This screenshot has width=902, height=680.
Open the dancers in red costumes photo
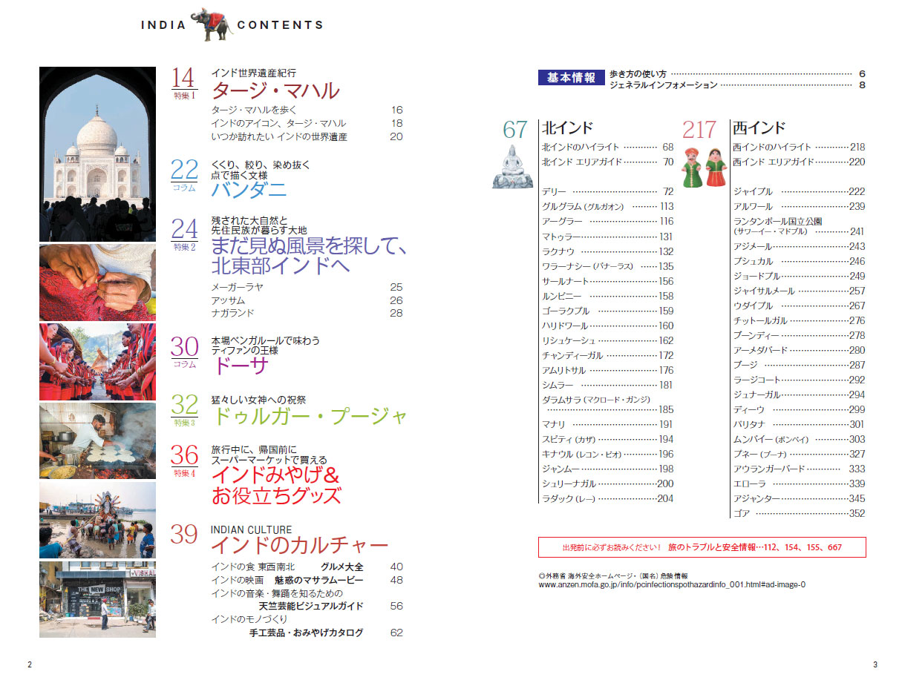click(97, 362)
